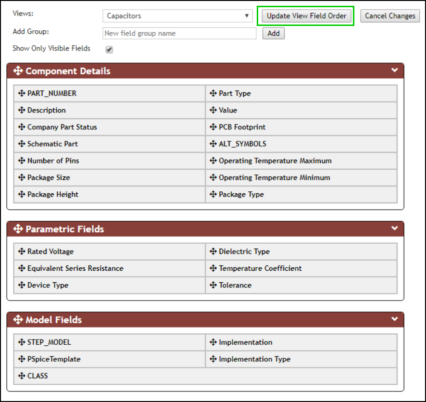The width and height of the screenshot is (426, 402).
Task: Collapse the Parametric Fields group chevron
Action: point(395,229)
